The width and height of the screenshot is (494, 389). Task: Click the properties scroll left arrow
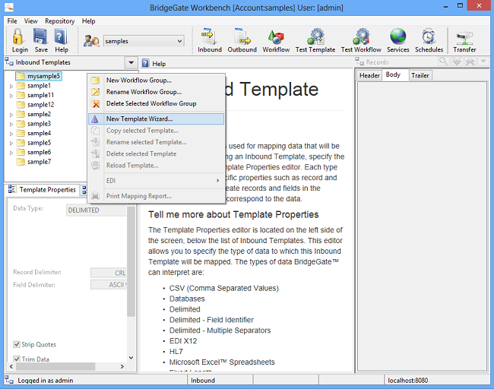tap(11, 366)
